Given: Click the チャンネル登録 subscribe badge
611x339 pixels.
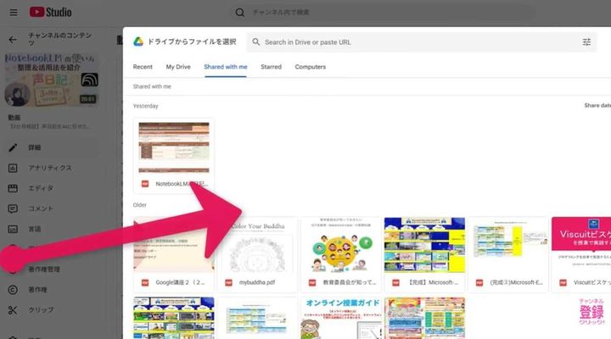Looking at the screenshot, I should (591, 311).
